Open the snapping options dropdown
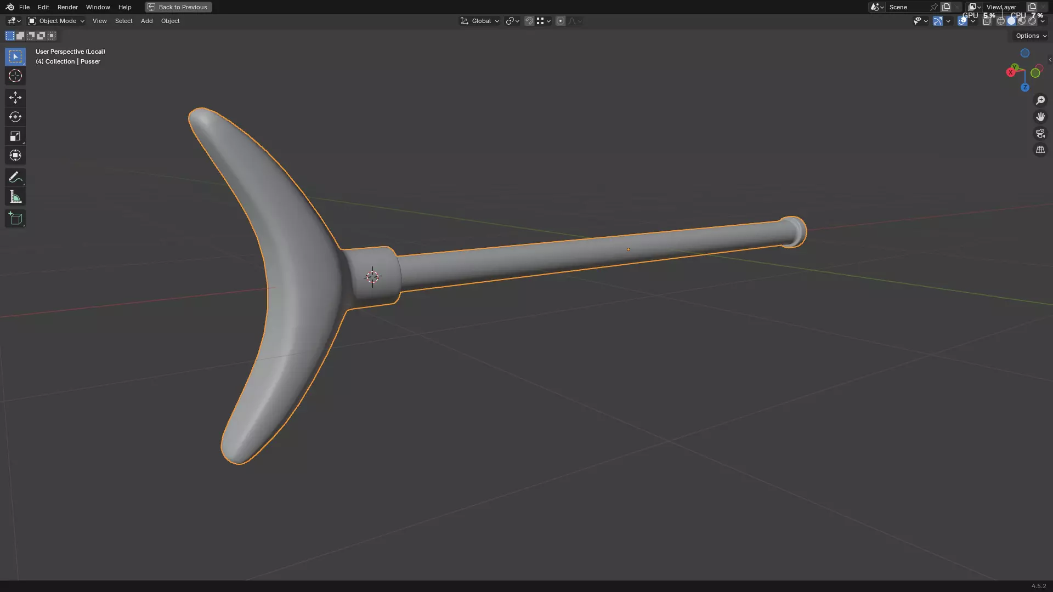1053x592 pixels. (x=544, y=21)
